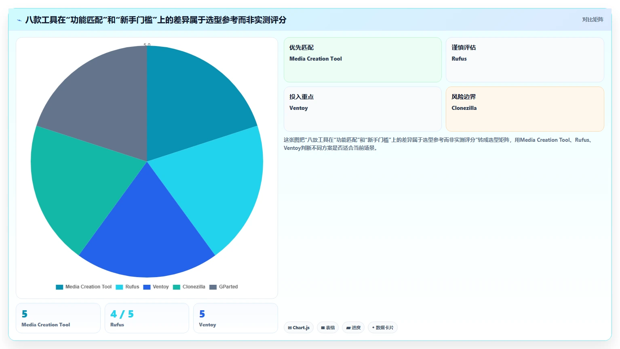Screen dimensions: 620x349
Task: Select the 数据卡片 tag chip
Action: 383,328
